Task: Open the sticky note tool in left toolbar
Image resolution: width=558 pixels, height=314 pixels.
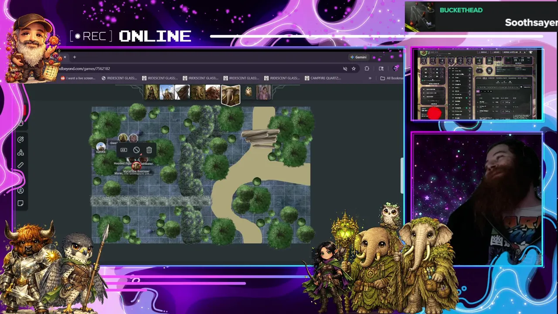Action: tap(20, 203)
